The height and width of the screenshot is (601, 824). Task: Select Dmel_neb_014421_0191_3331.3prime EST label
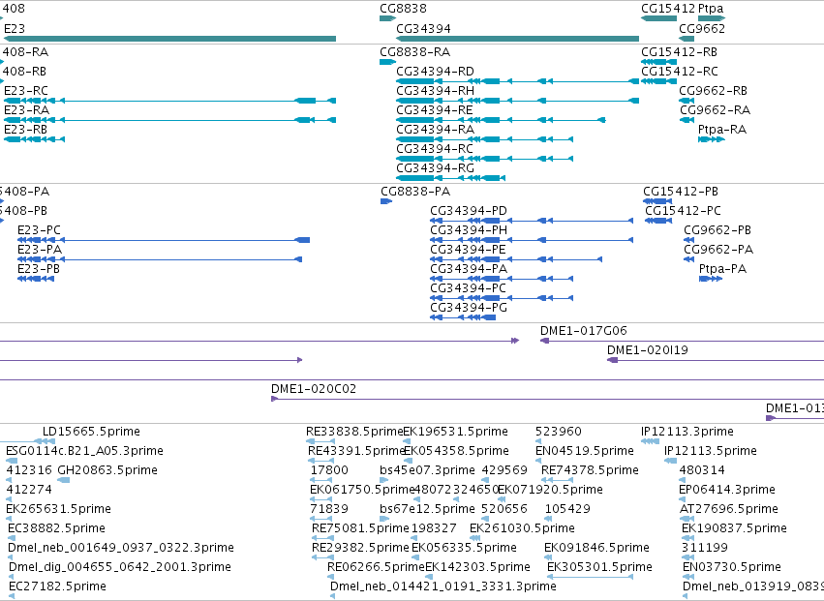(x=443, y=586)
